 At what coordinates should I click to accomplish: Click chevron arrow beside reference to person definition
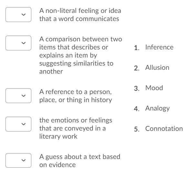click(24, 96)
